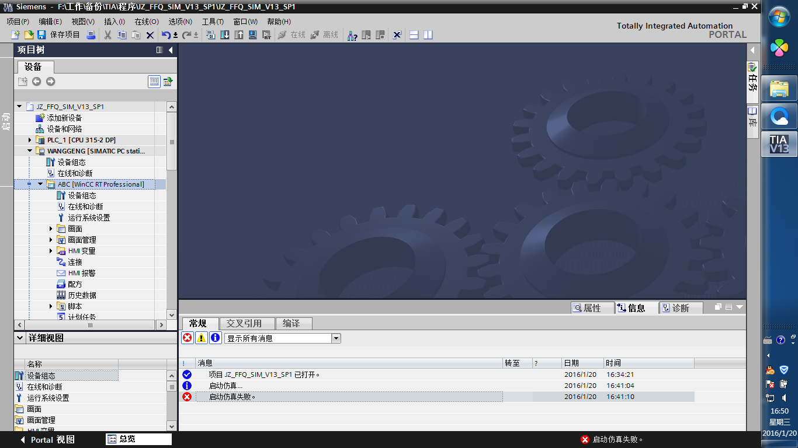This screenshot has width=798, height=448.
Task: Collapse the 项目树 panel with its arrow
Action: coord(171,50)
